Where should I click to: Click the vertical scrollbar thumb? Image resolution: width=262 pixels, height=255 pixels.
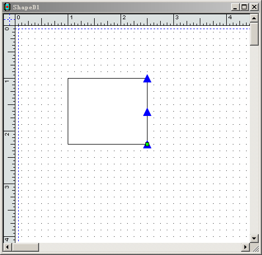254,34
